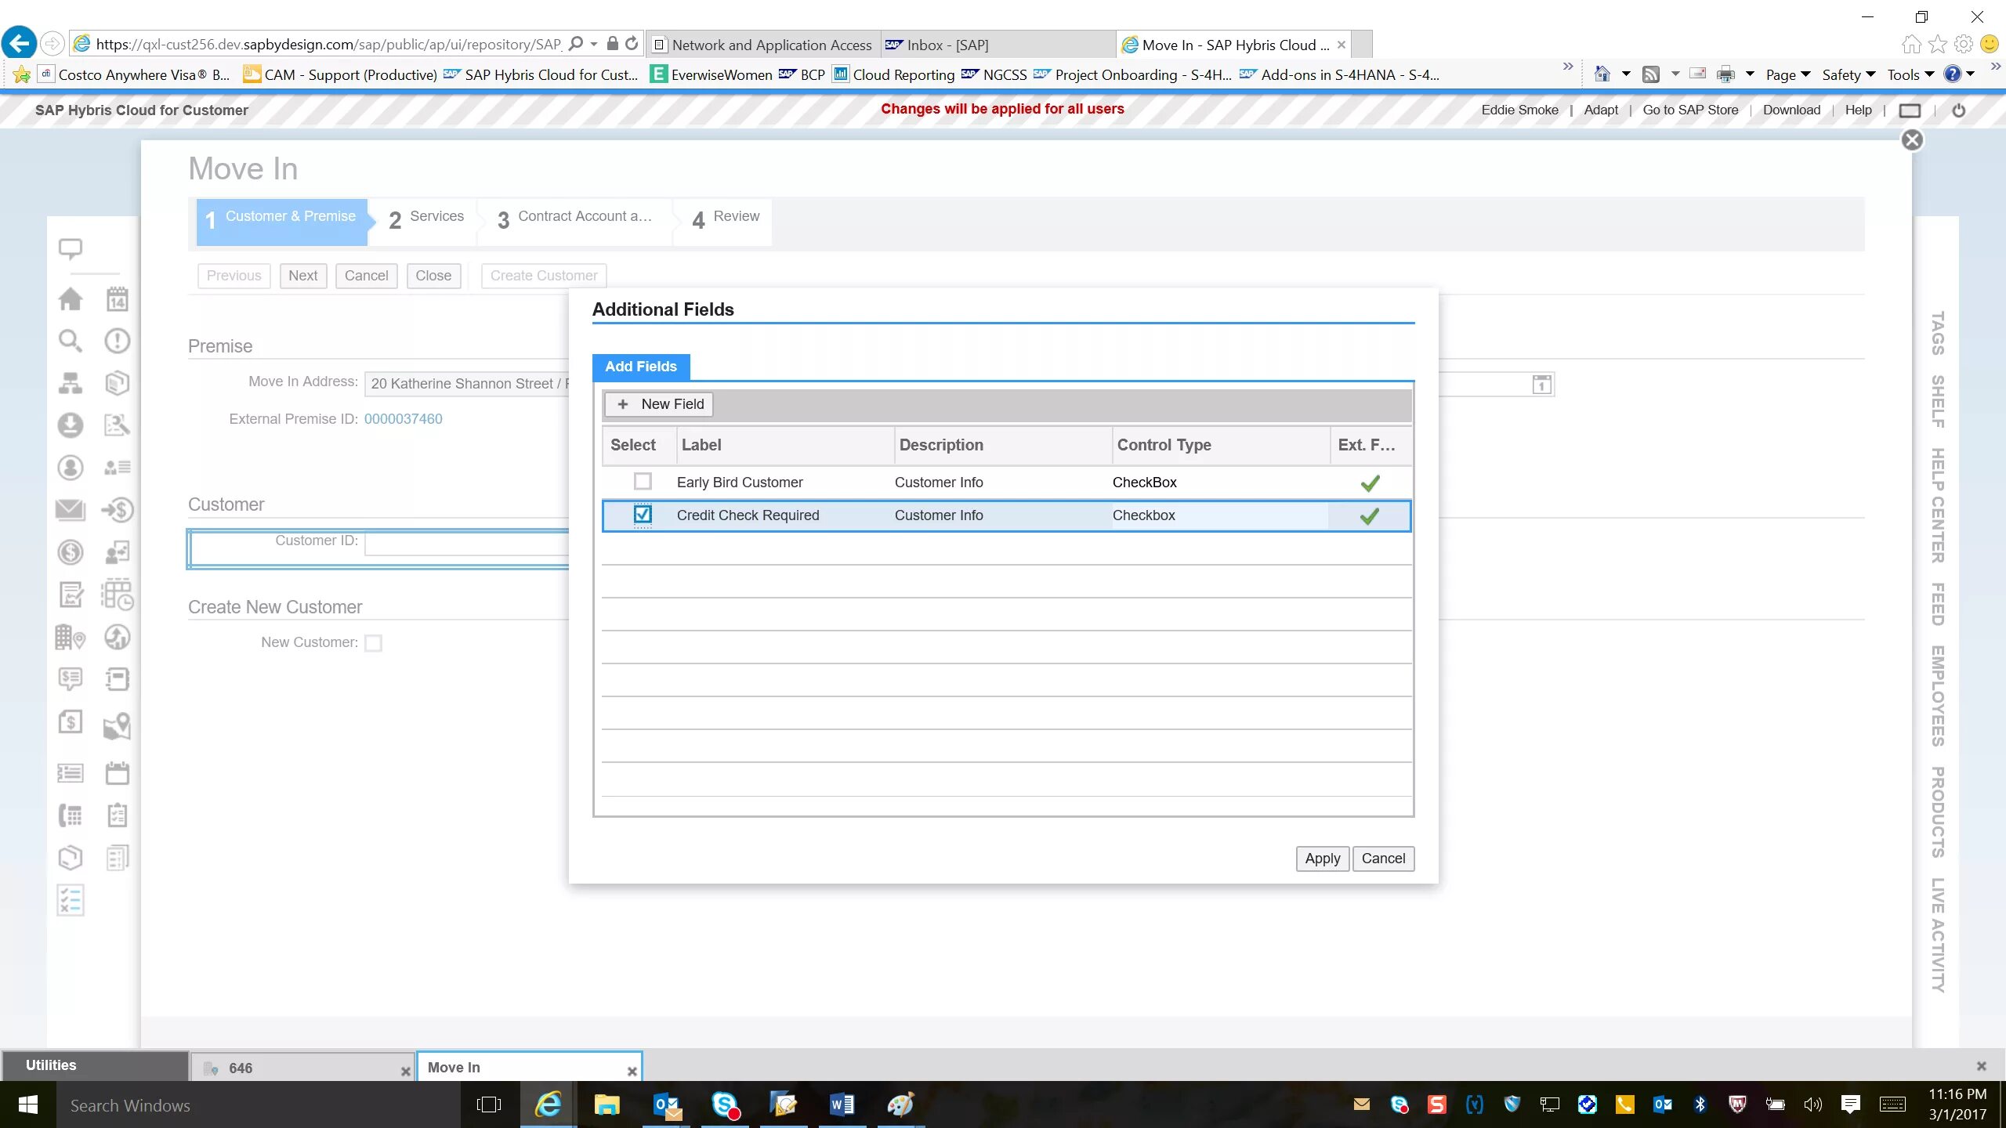Go to step 2 Services tab
Screen dimensions: 2006x1128
coord(426,219)
